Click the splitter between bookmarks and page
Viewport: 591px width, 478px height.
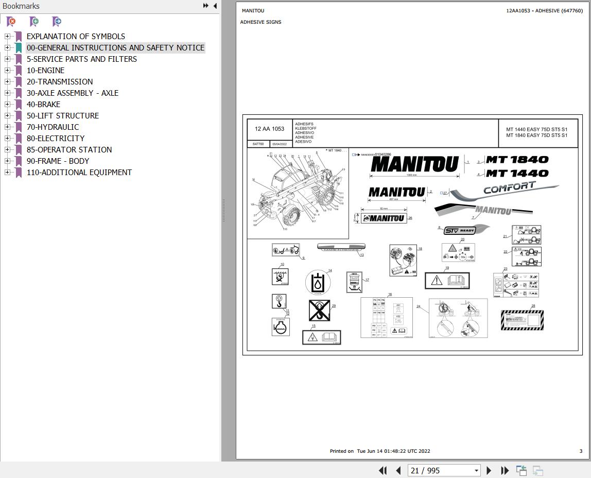pyautogui.click(x=223, y=210)
